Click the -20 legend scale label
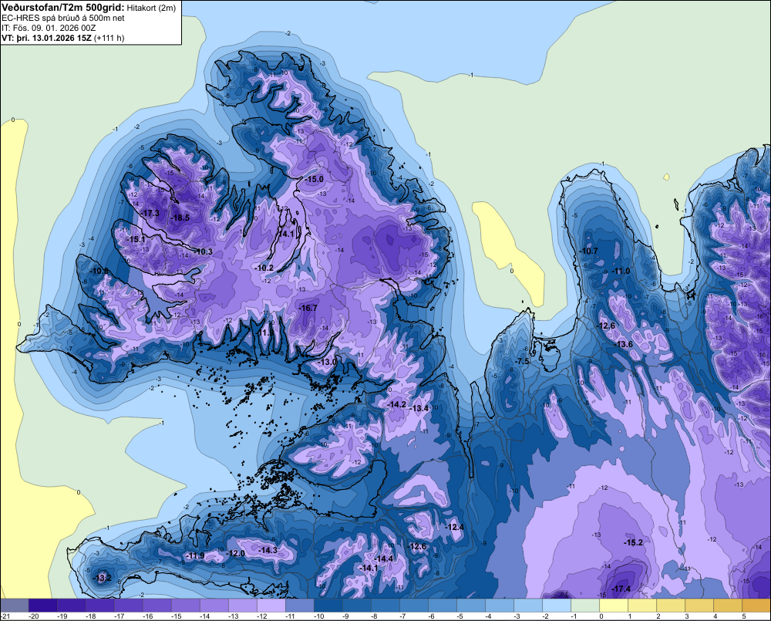 click(x=33, y=616)
